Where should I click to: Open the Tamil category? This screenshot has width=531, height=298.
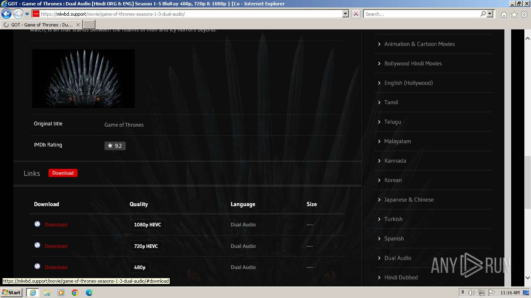(391, 102)
